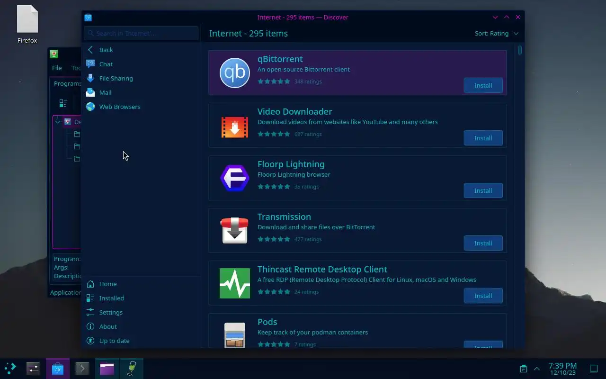Image resolution: width=606 pixels, height=379 pixels.
Task: Click the Video Downloader app icon
Action: pos(234,127)
